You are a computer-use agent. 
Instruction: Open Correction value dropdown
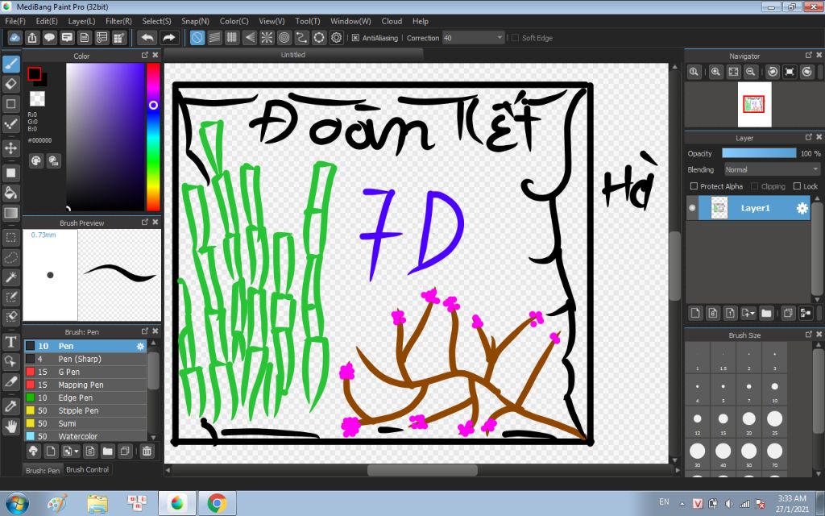click(500, 38)
